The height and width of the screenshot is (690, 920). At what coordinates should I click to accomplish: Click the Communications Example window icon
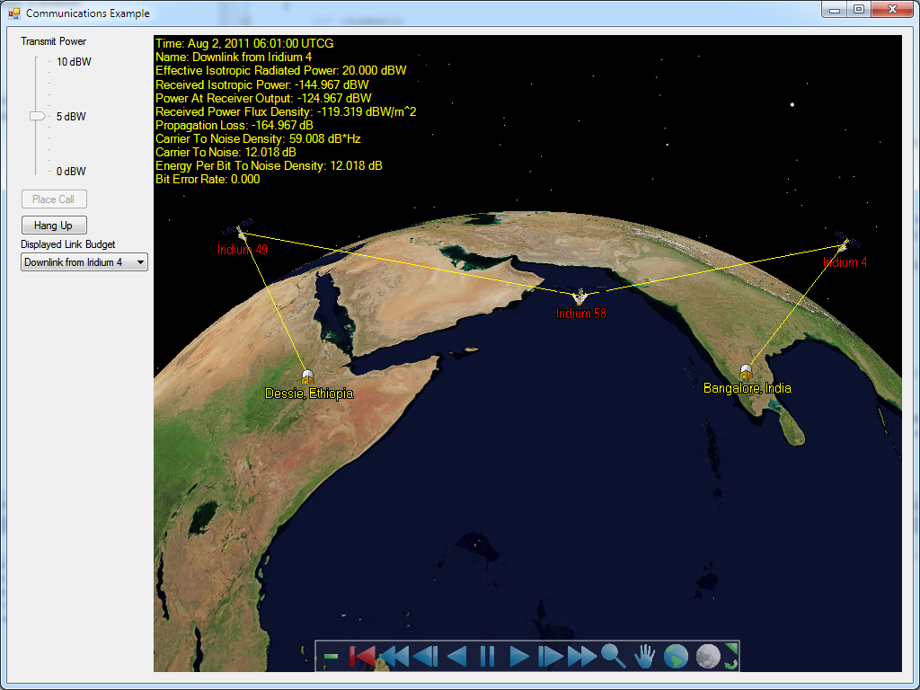[x=14, y=13]
